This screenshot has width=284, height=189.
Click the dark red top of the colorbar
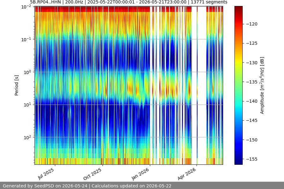point(238,8)
